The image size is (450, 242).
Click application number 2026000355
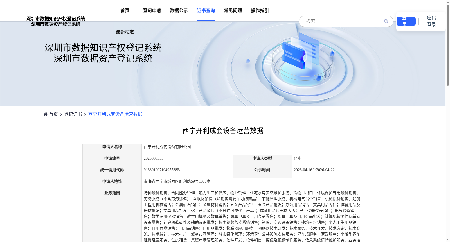pyautogui.click(x=154, y=159)
